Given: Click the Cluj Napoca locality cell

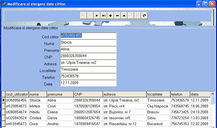Looking at the screenshot, I should tap(159, 106).
